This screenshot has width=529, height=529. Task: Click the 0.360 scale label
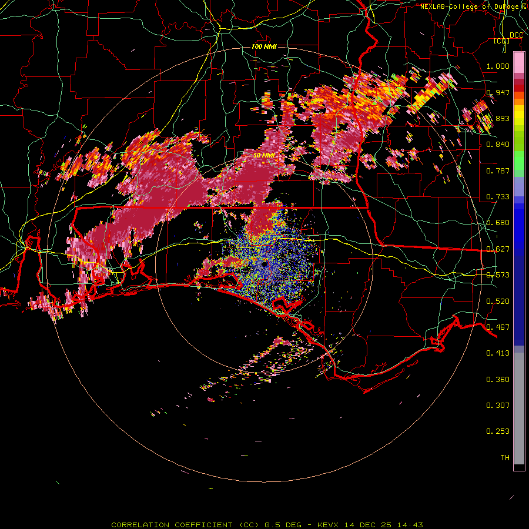tap(498, 379)
